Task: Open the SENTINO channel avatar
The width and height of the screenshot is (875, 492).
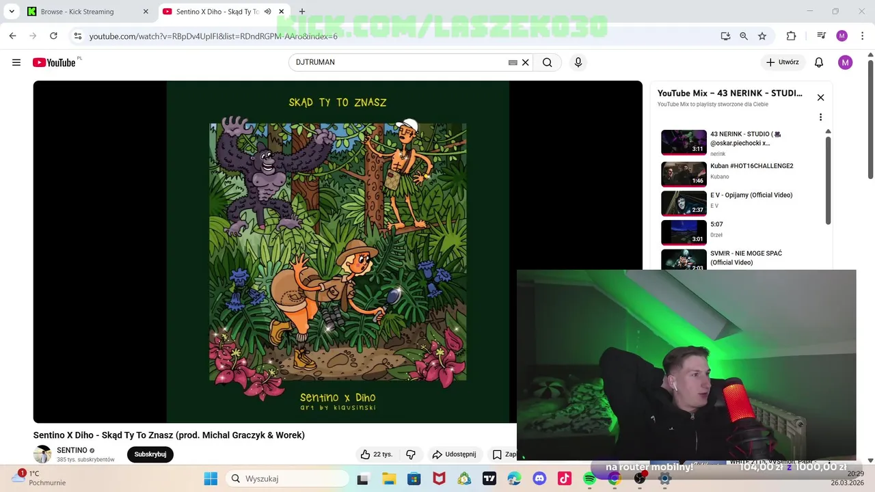Action: coord(42,454)
